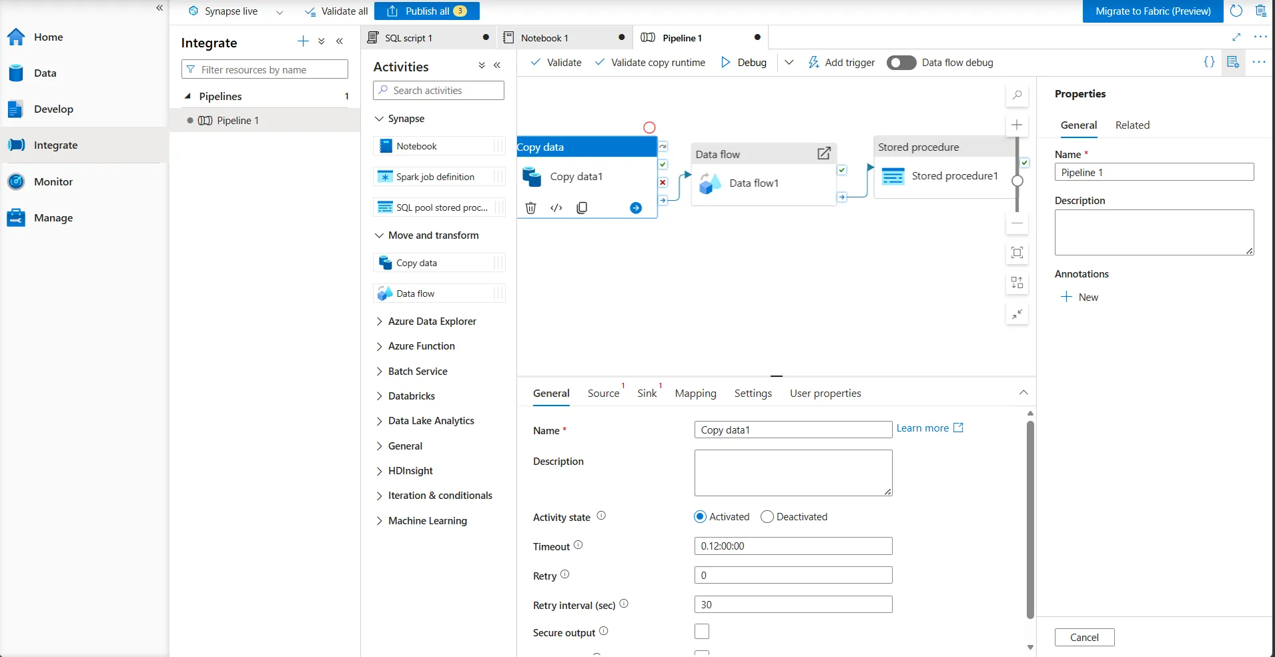Open the Sink tab
The height and width of the screenshot is (657, 1275).
tap(647, 394)
